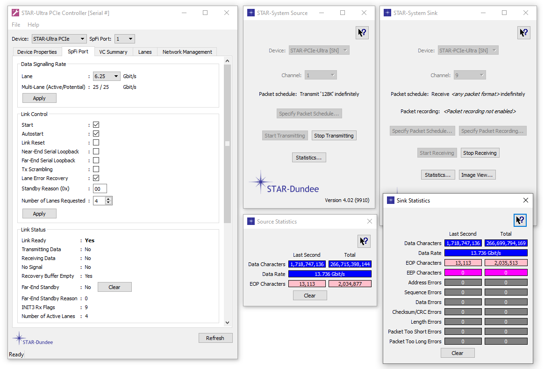Screen dimensions: 544x369
Task: Close the Sink Statistics window
Action: click(x=526, y=200)
